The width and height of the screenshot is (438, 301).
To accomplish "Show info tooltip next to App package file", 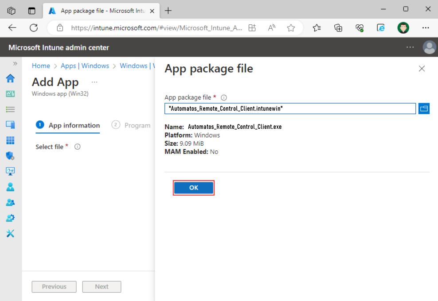I will [224, 98].
